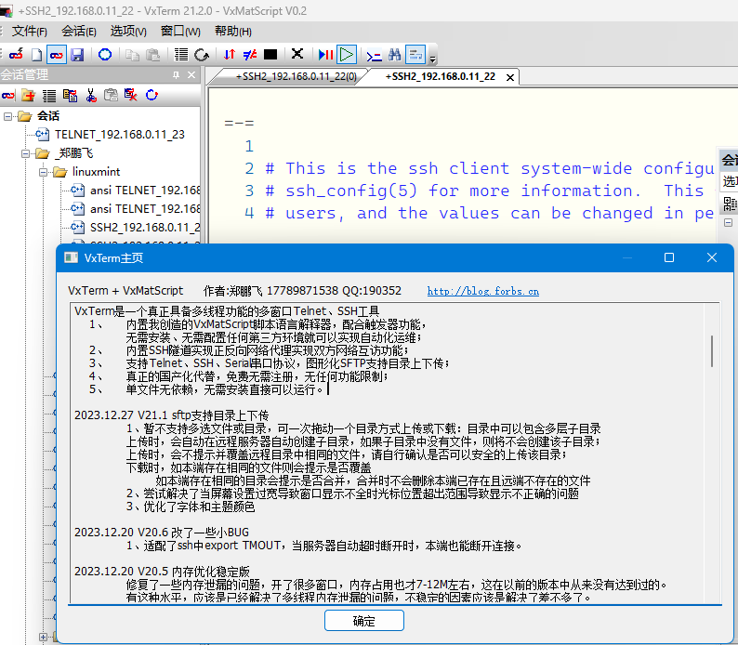Click the paste icon in session manager toolbar
Viewport: 738px width, 645px height.
(x=112, y=96)
